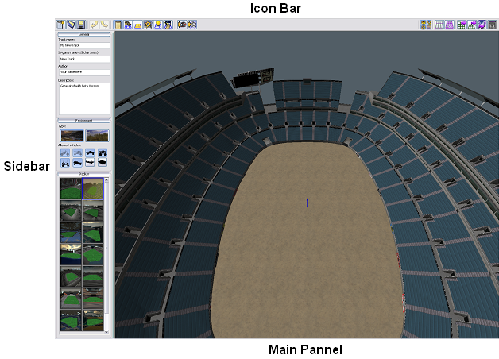499x359 pixels.
Task: Toggle second motorbike allowed vehicle
Action: pyautogui.click(x=78, y=153)
